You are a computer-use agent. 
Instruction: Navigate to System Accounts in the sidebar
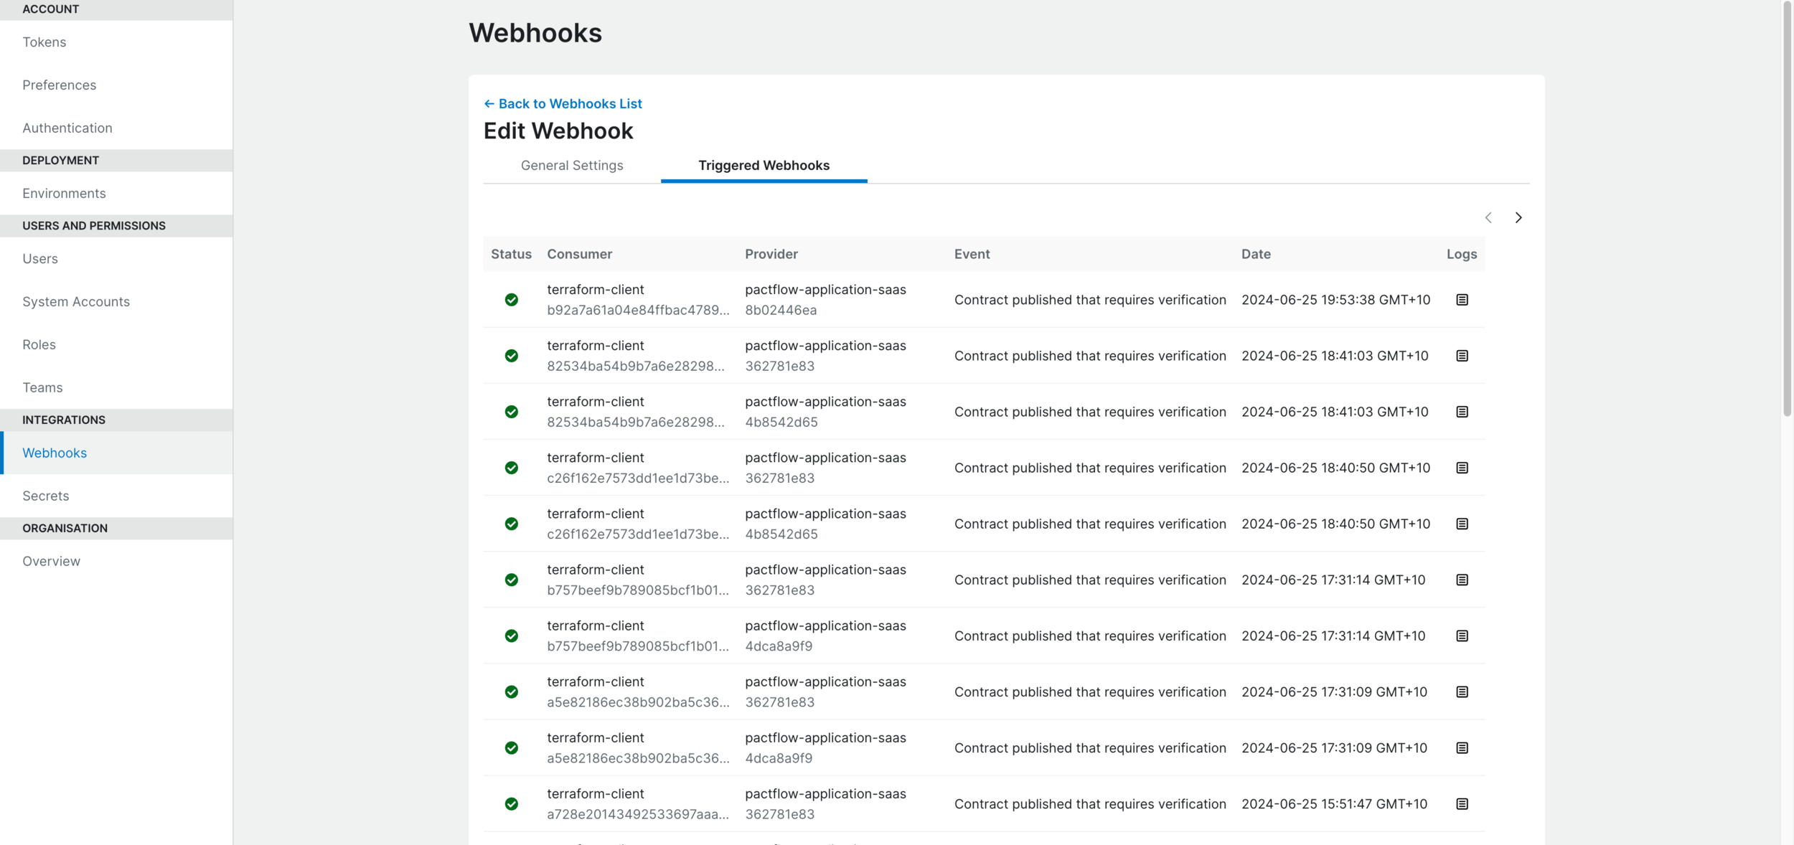[x=75, y=301]
